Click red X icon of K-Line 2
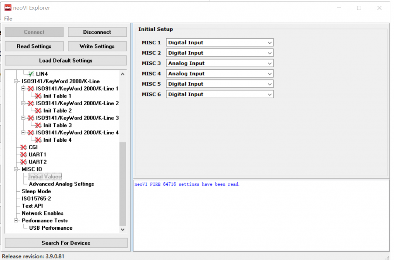 click(x=31, y=103)
